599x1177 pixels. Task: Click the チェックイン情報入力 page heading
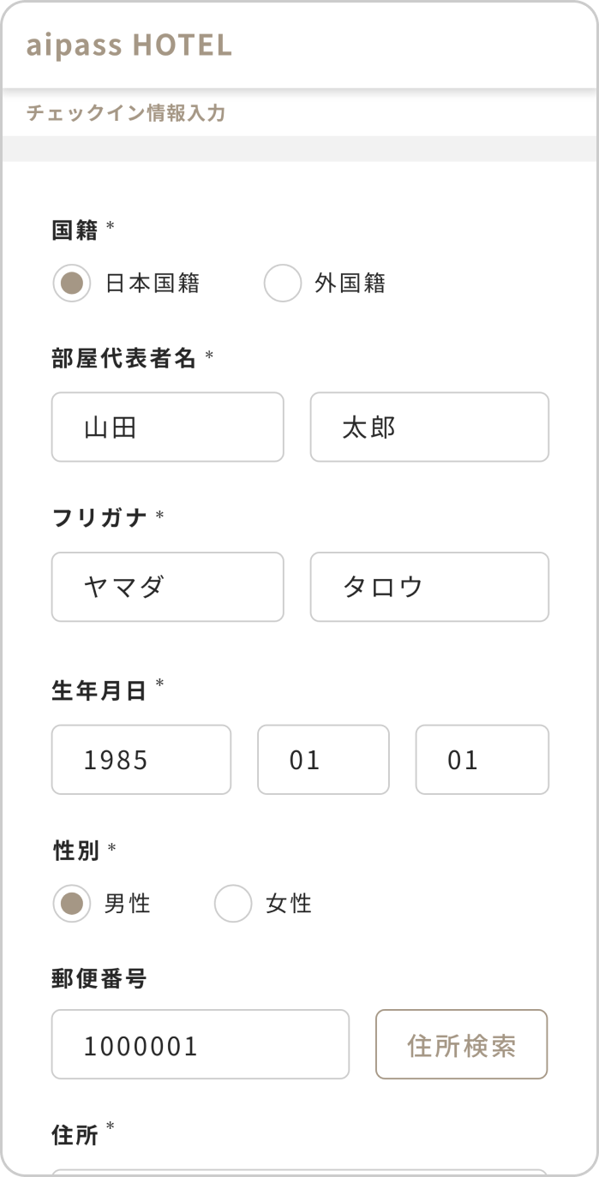126,113
